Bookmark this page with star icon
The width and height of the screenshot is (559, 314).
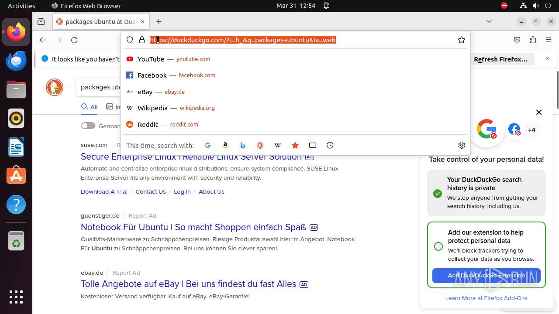[462, 40]
